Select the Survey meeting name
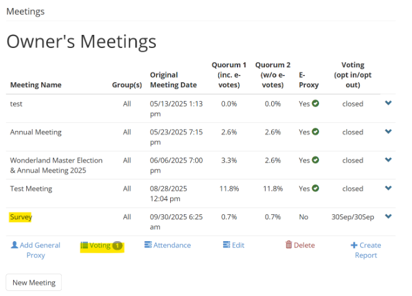412x296 pixels. click(x=21, y=217)
